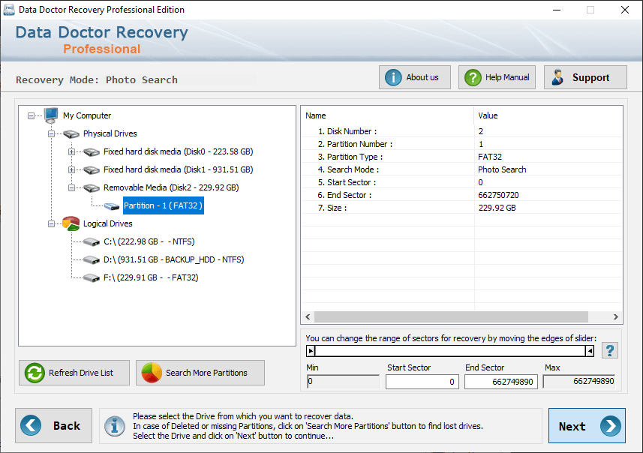This screenshot has width=643, height=453.
Task: Collapse the Logical Drives node
Action: tap(51, 223)
